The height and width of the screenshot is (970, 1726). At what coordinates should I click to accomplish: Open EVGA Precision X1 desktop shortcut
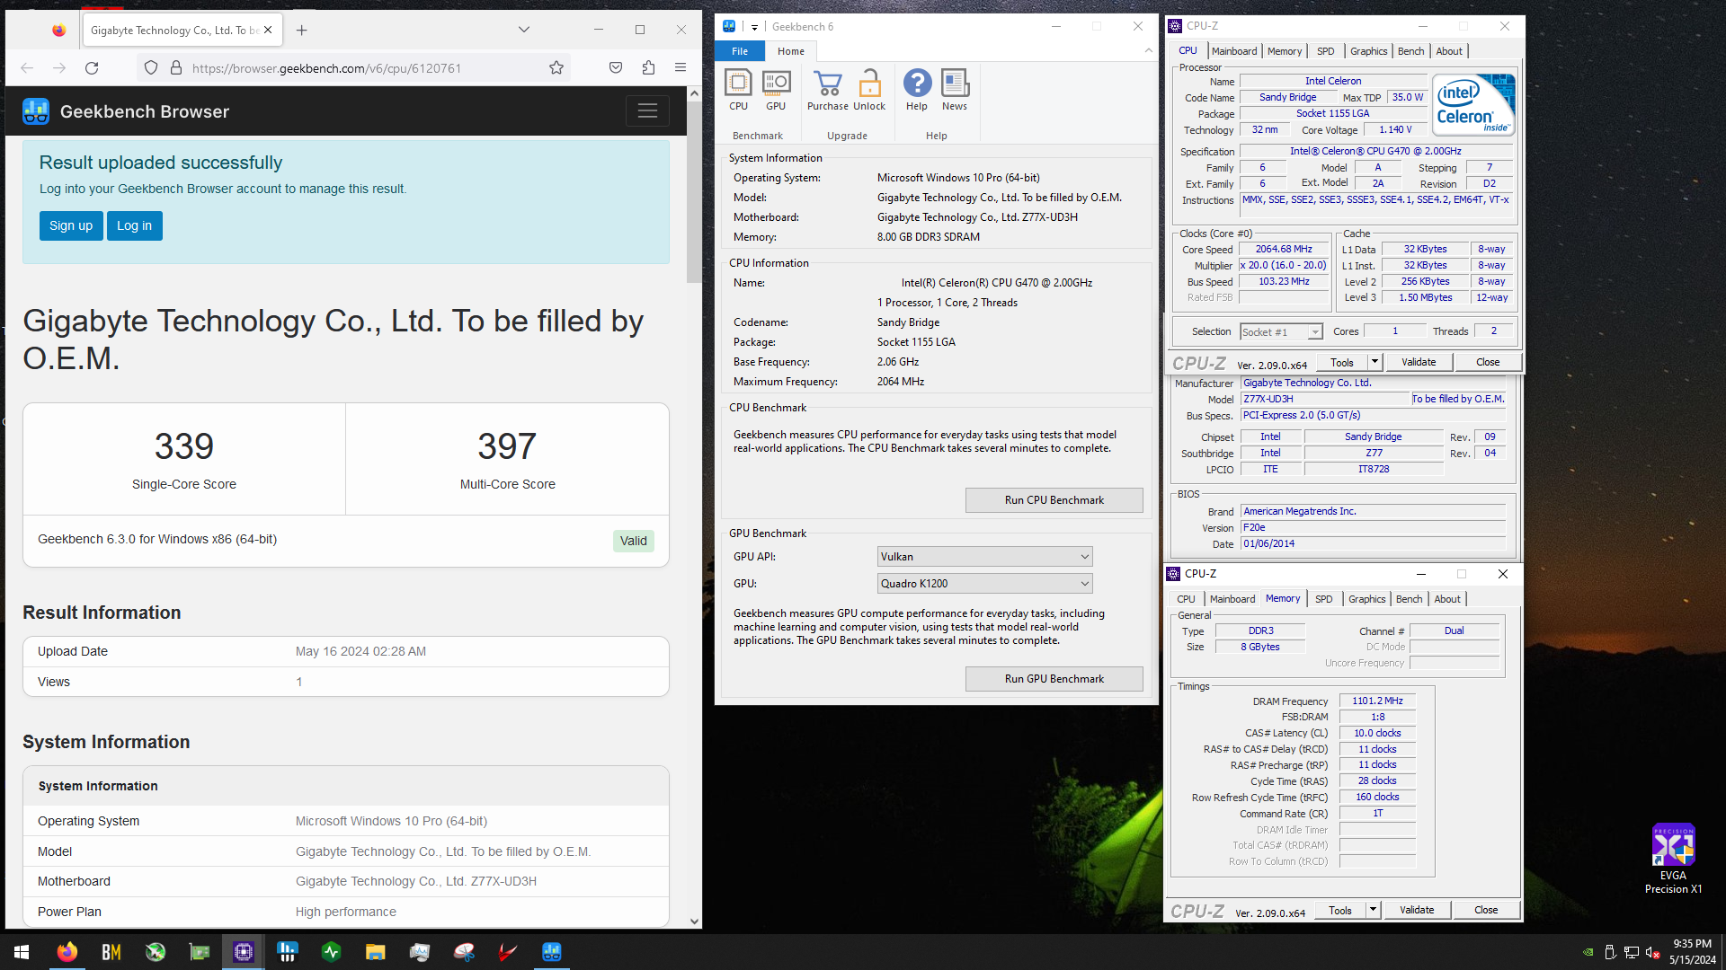tap(1673, 859)
